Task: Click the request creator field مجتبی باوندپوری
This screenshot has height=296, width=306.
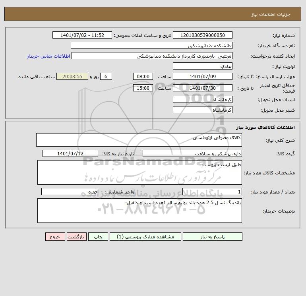Action: [152, 56]
